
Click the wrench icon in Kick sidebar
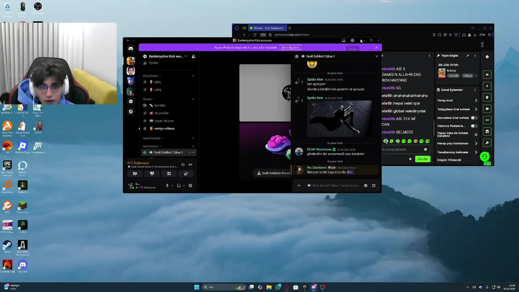[x=487, y=143]
